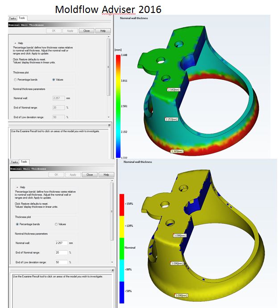Click End of Low deviation range field in lower panel
278x308 pixels.
62,262
